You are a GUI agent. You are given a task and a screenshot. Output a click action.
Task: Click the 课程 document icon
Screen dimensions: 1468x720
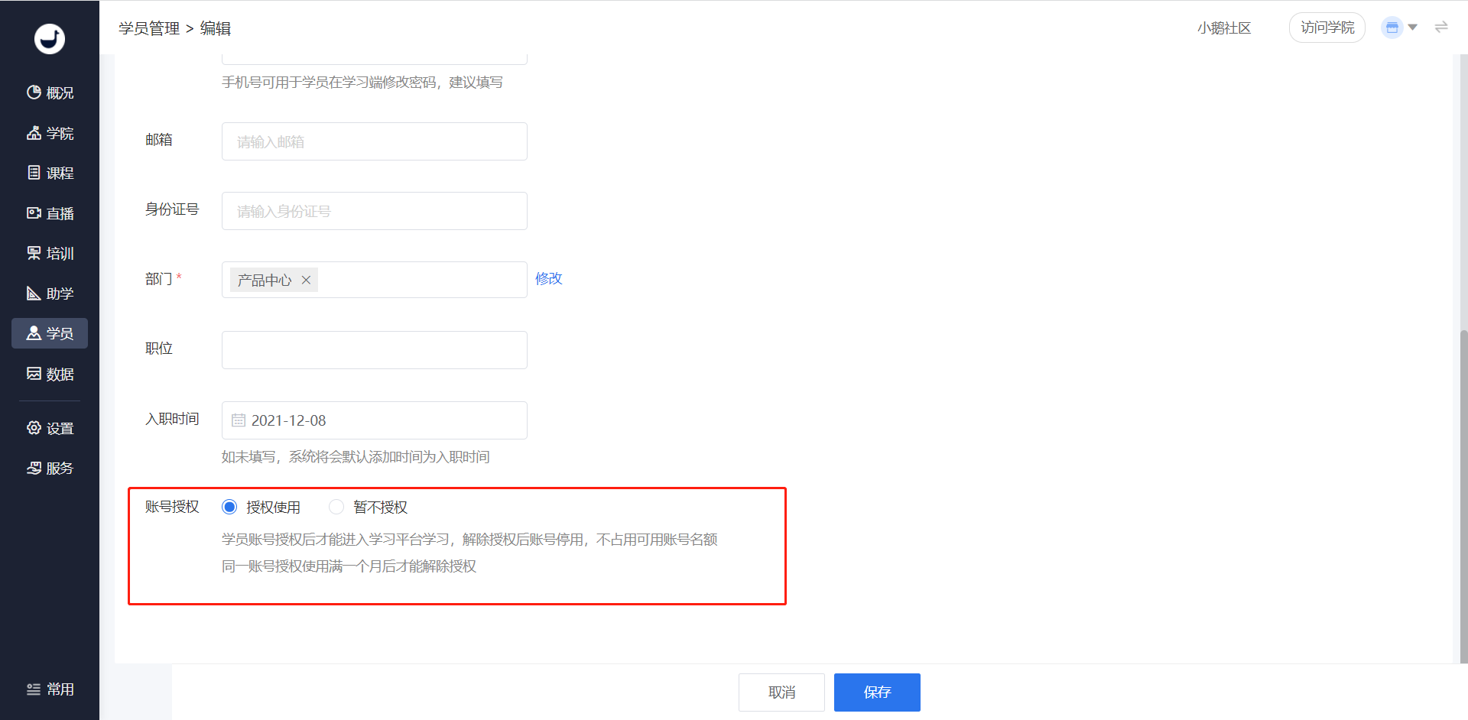click(x=34, y=173)
